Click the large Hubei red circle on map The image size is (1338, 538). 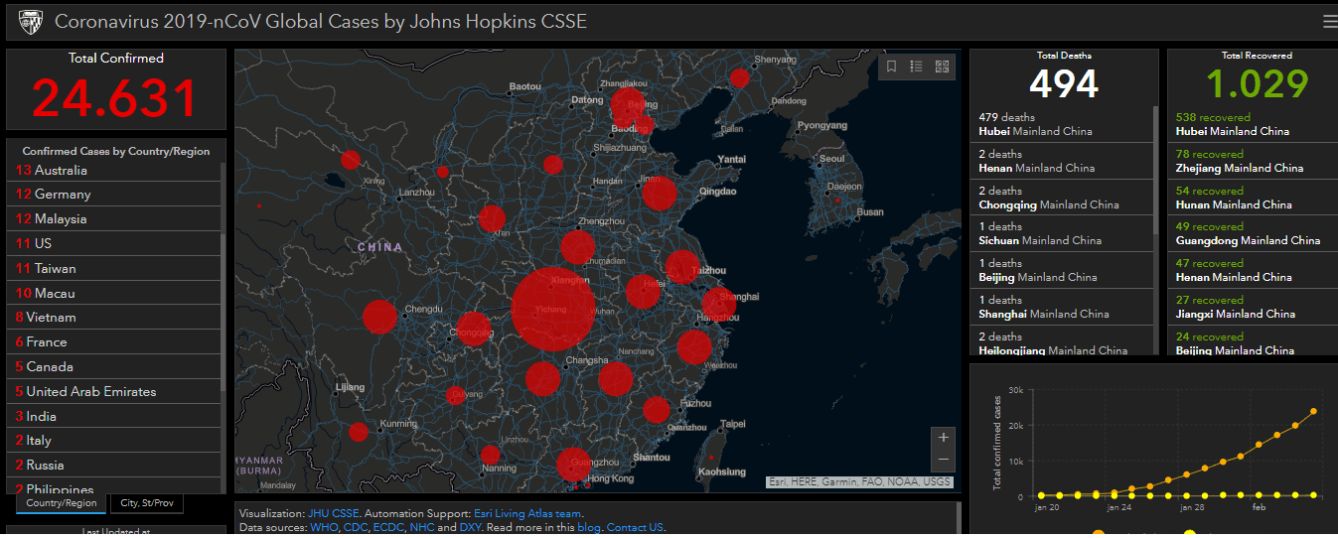553,309
